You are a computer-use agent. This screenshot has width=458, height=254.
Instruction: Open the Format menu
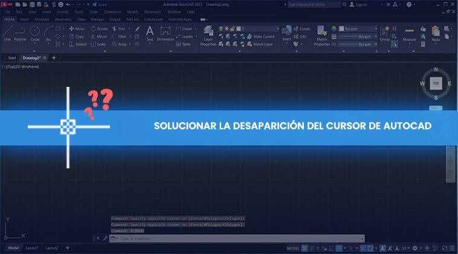(x=62, y=12)
